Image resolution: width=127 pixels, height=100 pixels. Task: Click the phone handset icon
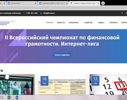(24, 13)
